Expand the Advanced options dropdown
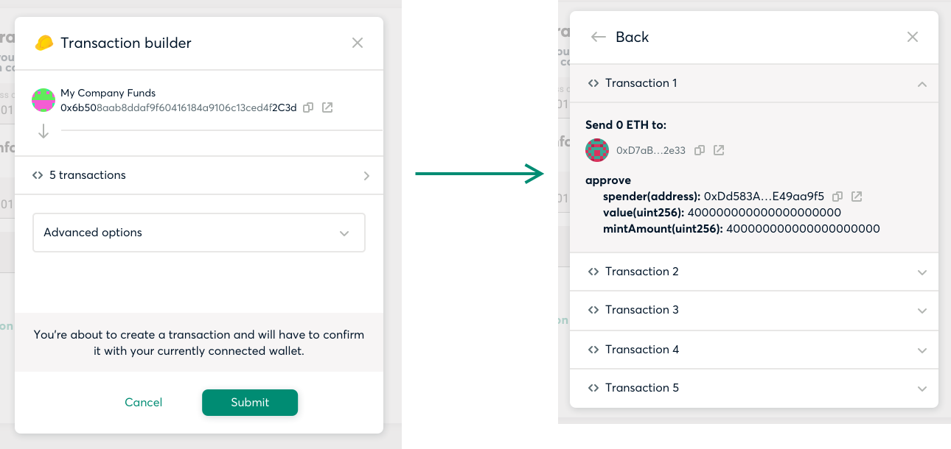 [199, 233]
